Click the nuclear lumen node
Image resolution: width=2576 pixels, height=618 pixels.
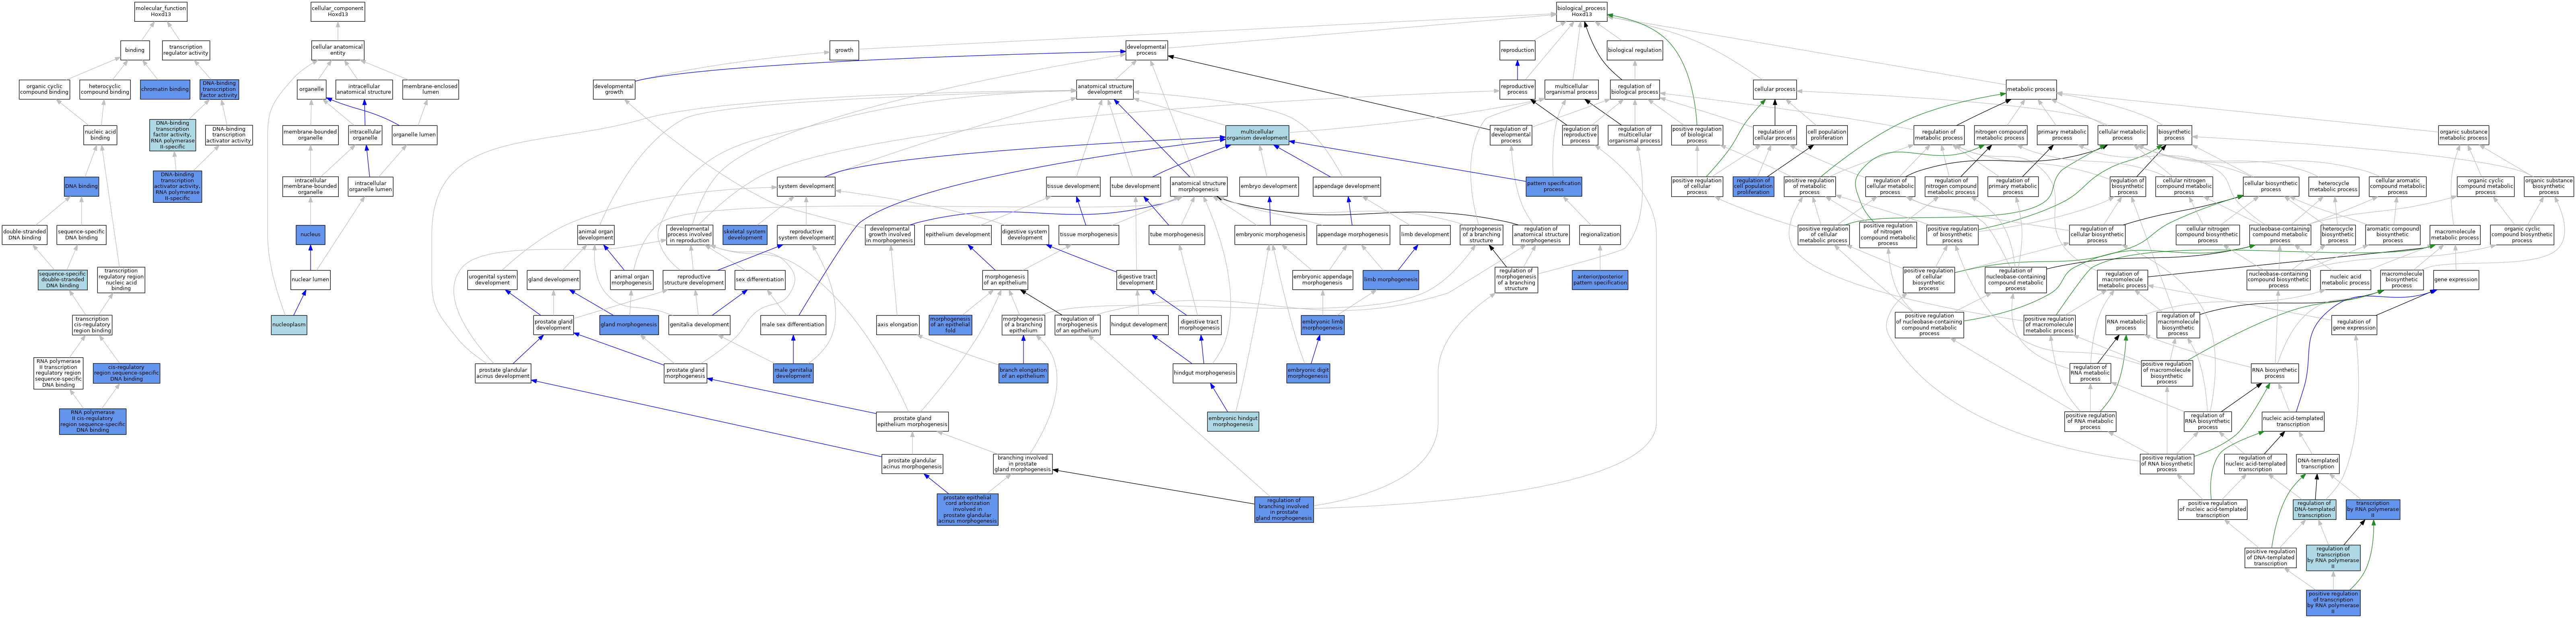(311, 280)
